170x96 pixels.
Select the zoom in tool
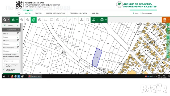pyautogui.click(x=22, y=20)
